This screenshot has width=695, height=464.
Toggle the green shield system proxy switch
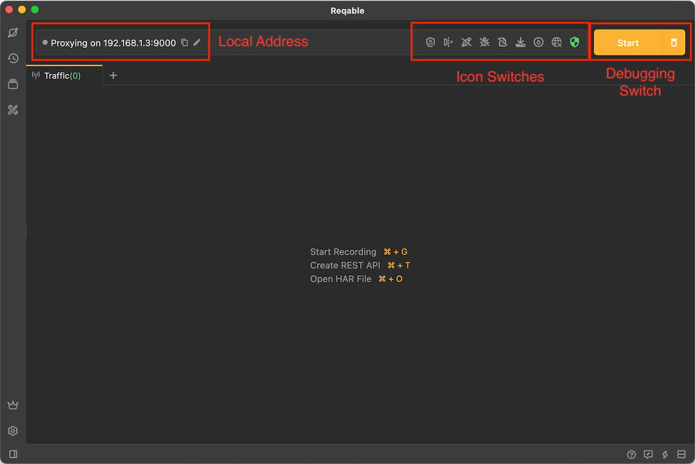pos(575,42)
